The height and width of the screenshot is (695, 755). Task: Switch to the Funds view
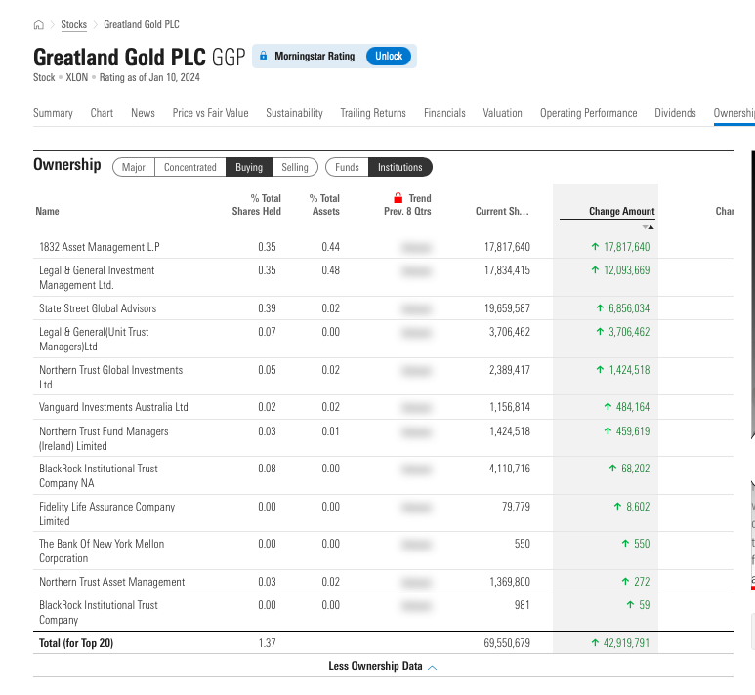pyautogui.click(x=347, y=167)
